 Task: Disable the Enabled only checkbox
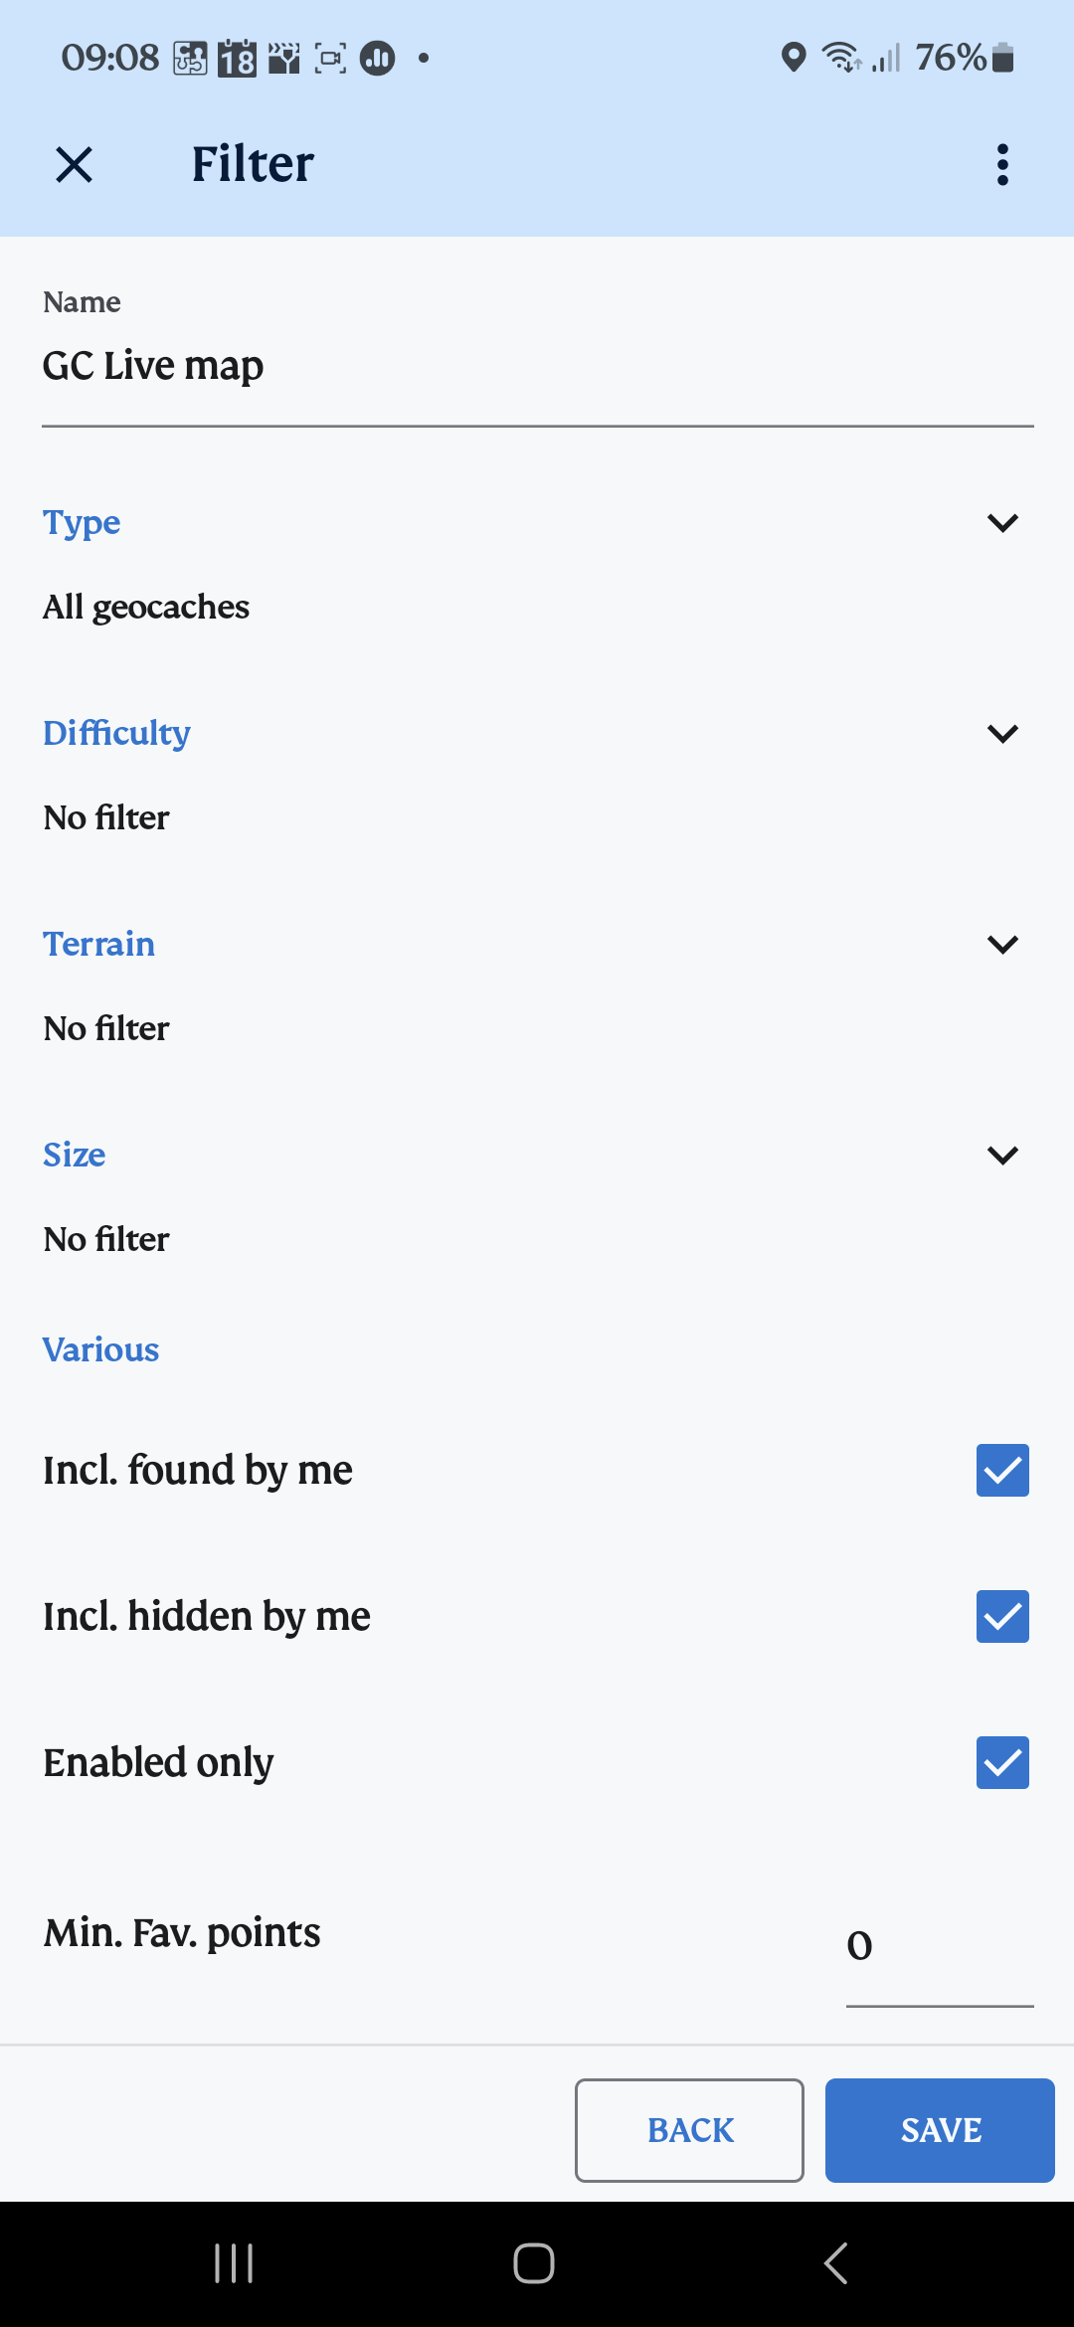(x=1002, y=1762)
